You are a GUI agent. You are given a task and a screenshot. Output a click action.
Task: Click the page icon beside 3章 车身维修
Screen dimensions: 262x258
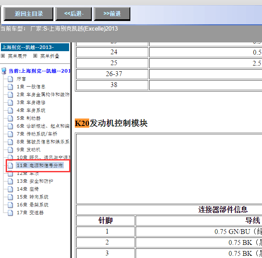tap(10, 102)
